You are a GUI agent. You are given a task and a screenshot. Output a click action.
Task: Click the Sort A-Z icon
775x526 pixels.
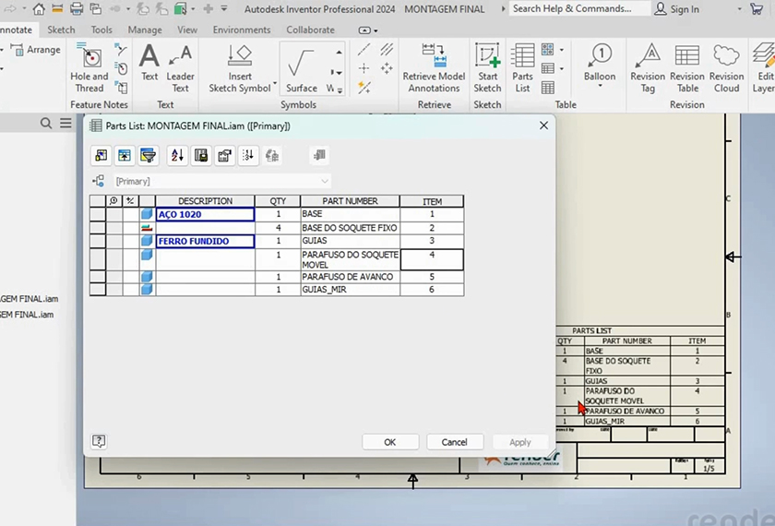[x=177, y=156]
